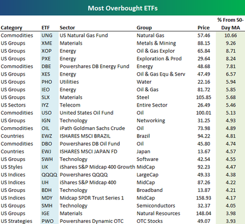Click the 'Steel' group cell

143,97
